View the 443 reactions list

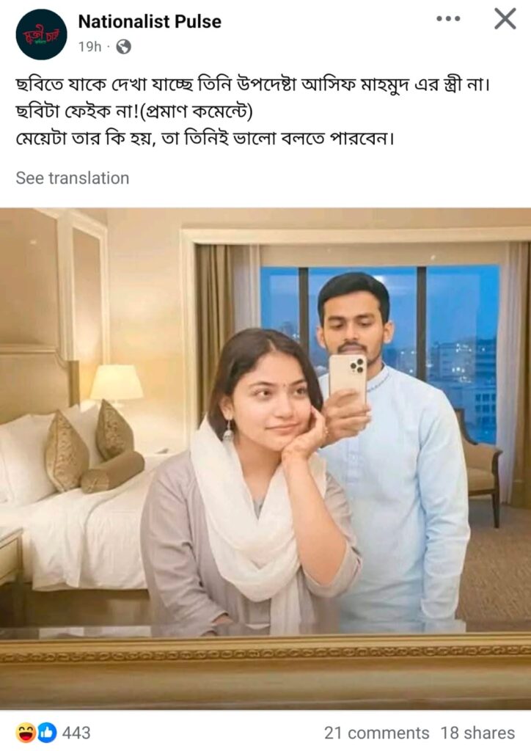(x=76, y=733)
